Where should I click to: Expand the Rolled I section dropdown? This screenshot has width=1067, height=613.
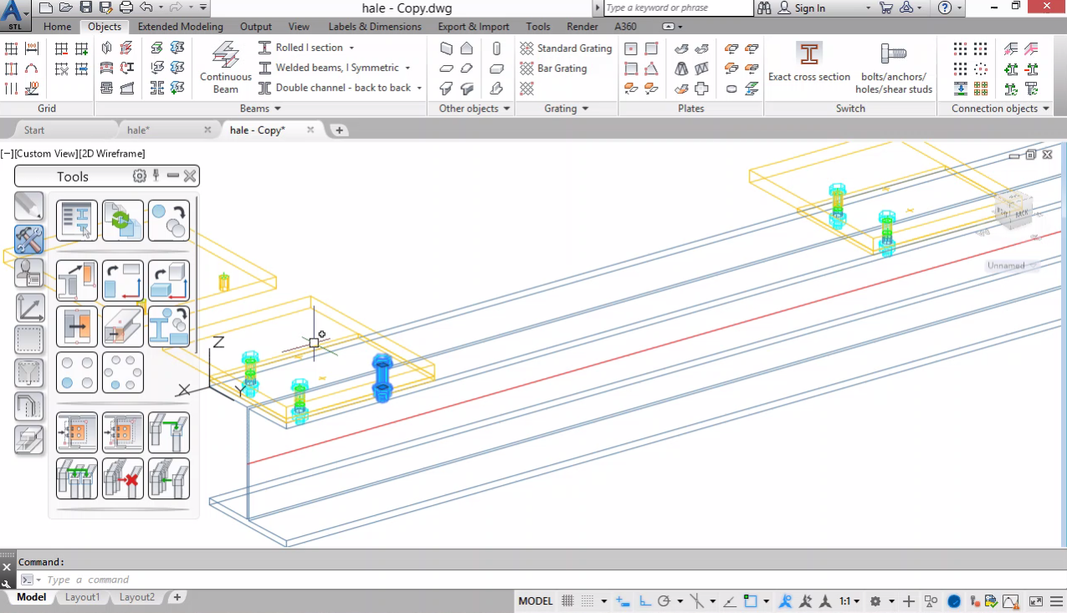351,48
